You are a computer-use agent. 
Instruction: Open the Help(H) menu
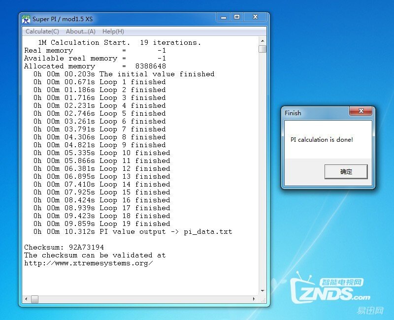pyautogui.click(x=113, y=32)
